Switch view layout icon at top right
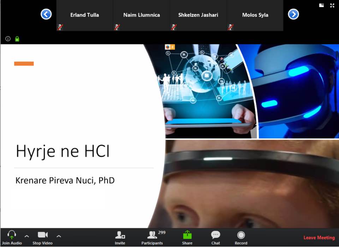Viewport: 339px width, 248px height. click(x=321, y=5)
